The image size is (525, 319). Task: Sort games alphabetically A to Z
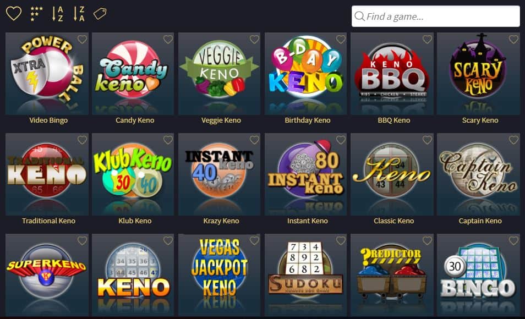pos(58,14)
